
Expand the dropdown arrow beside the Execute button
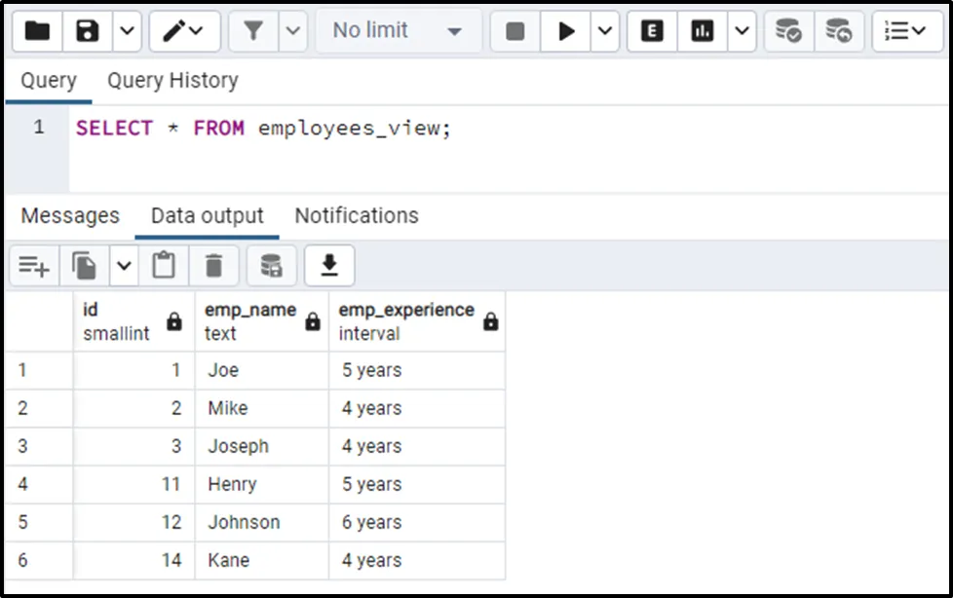(x=605, y=31)
